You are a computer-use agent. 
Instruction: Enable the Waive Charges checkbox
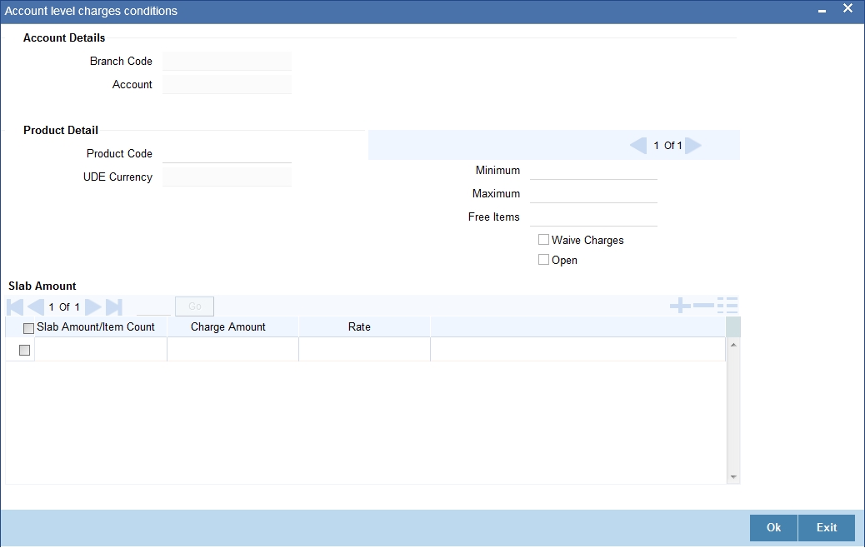[543, 240]
